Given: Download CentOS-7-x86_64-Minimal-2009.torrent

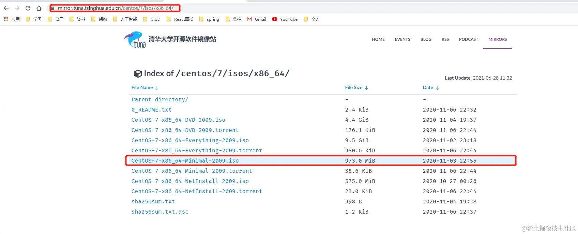Looking at the screenshot, I should pyautogui.click(x=192, y=171).
